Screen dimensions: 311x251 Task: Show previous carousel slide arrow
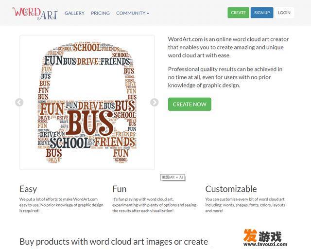coord(19,102)
